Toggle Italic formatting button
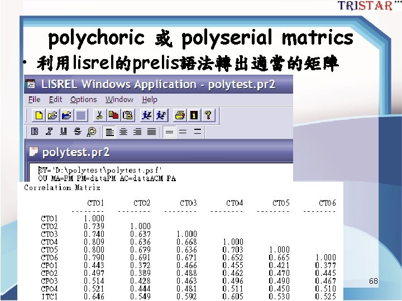This screenshot has height=301, width=402. point(49,132)
